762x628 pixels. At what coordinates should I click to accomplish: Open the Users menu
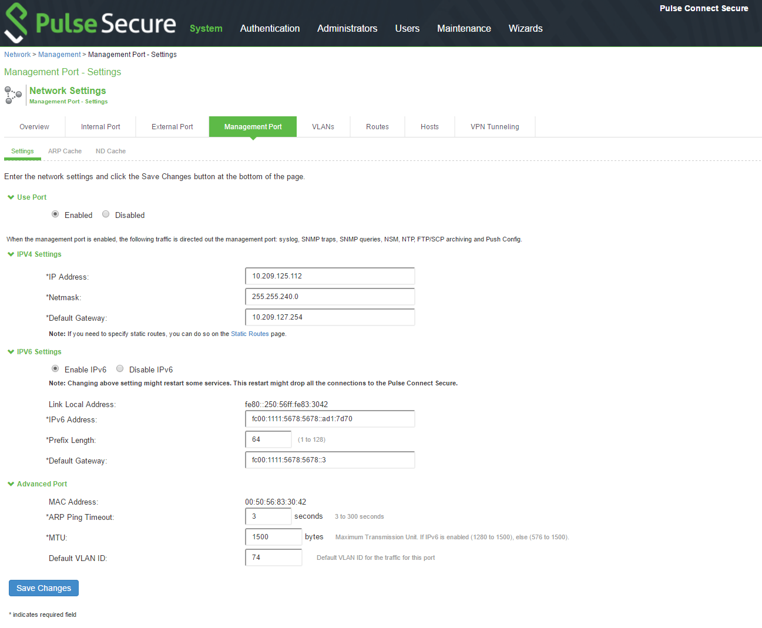pyautogui.click(x=407, y=28)
